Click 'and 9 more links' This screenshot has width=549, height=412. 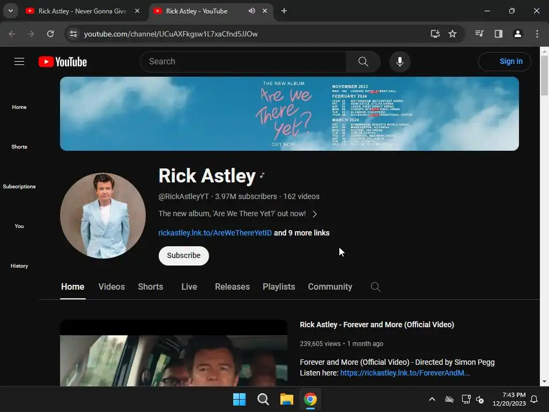[x=301, y=233]
